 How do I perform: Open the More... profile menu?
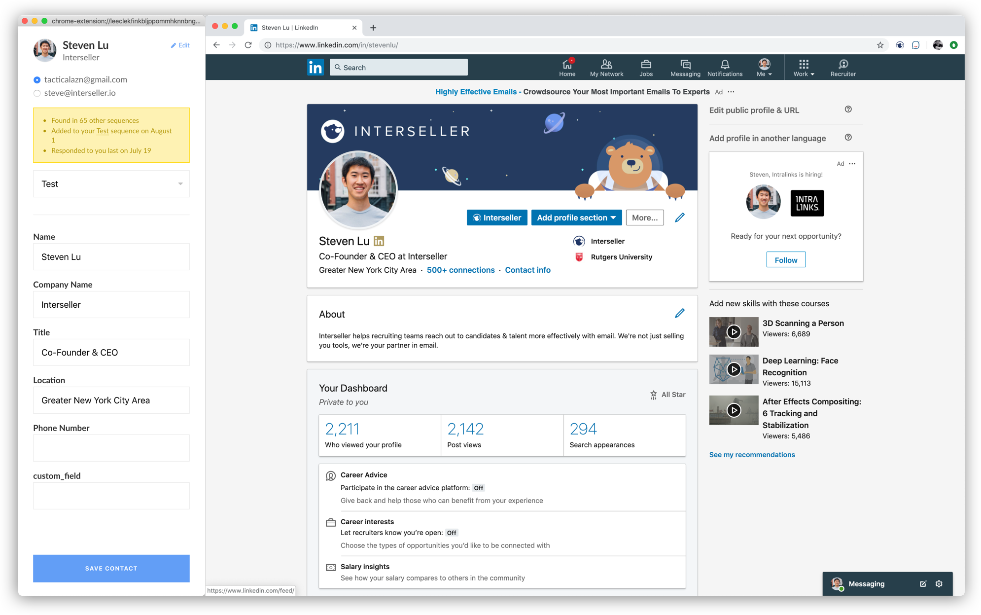pyautogui.click(x=644, y=217)
